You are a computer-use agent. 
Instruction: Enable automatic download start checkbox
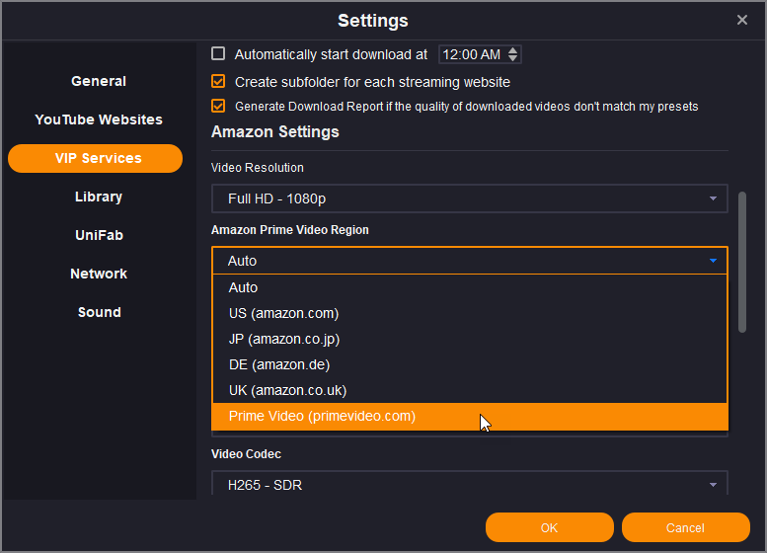[x=218, y=54]
